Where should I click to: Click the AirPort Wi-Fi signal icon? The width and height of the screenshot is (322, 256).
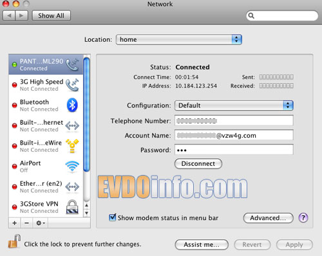72,167
